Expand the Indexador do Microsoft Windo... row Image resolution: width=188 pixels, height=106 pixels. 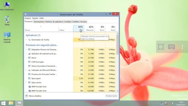26,70
